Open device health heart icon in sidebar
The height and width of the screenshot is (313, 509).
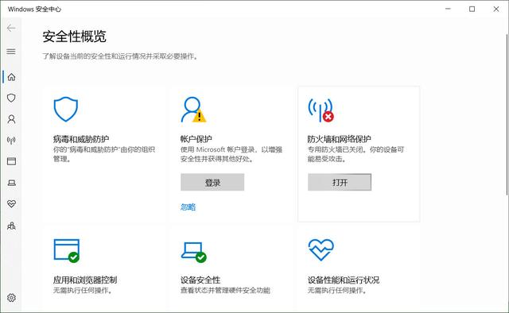coord(11,203)
